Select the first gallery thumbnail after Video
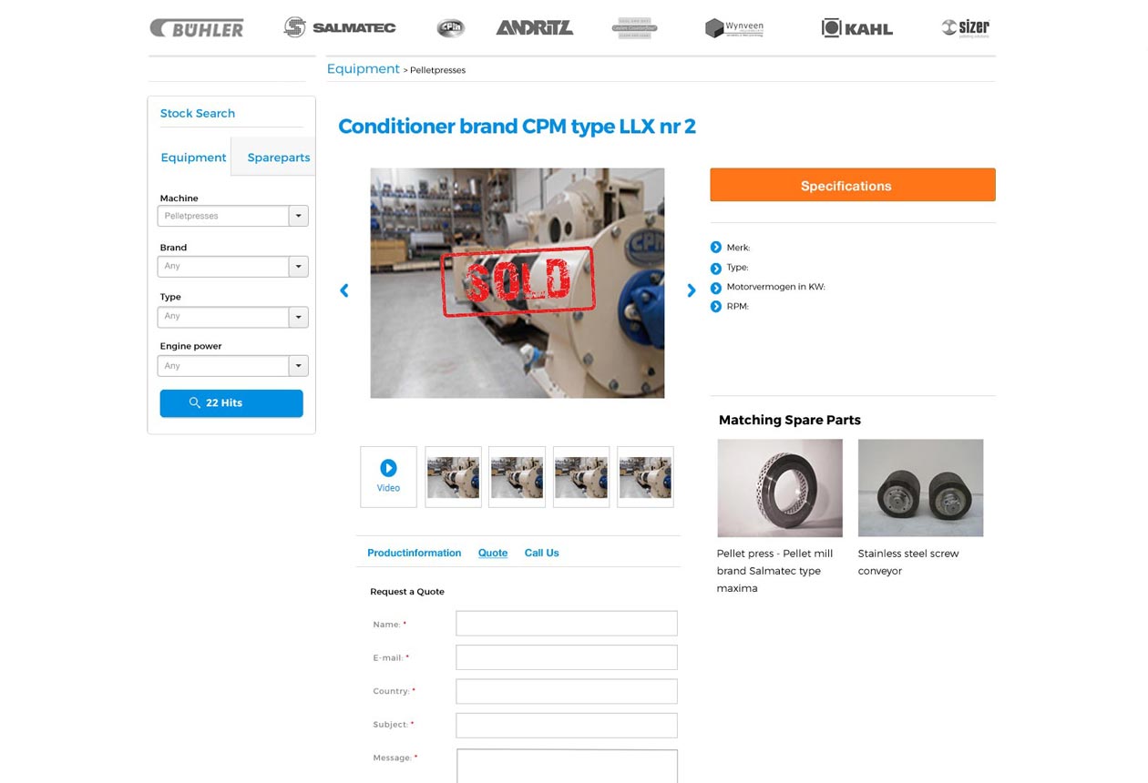Screen dimensions: 1148x783 coord(454,476)
